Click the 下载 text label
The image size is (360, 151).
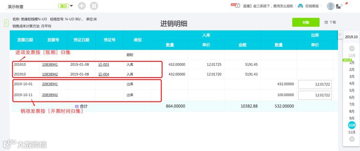pos(333,22)
